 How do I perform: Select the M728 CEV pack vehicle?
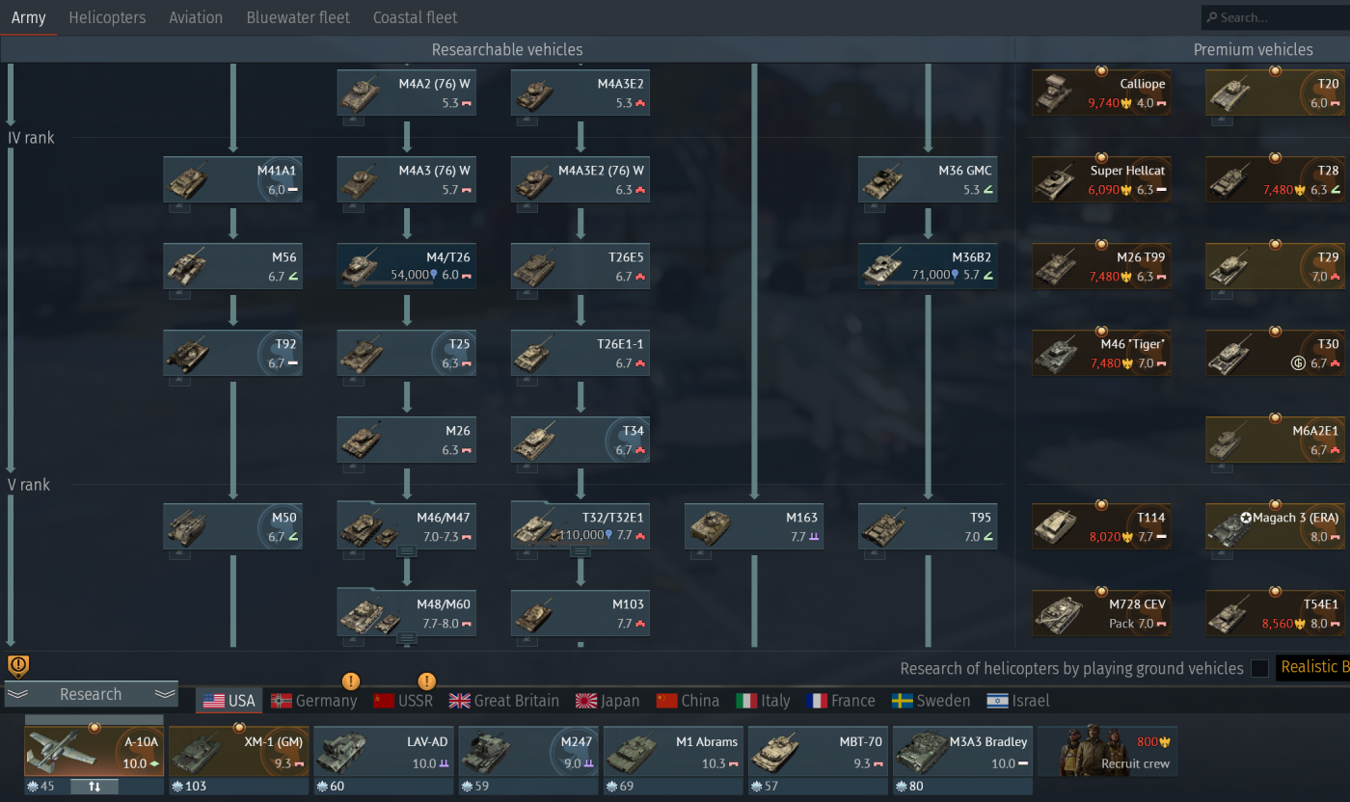pyautogui.click(x=1101, y=613)
